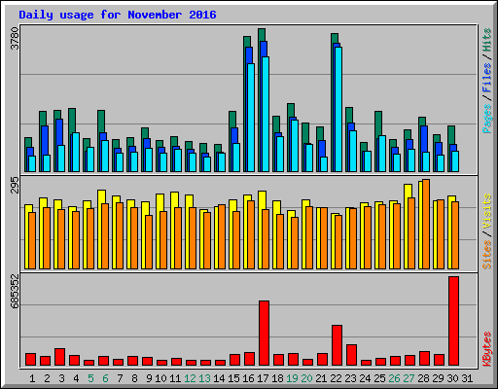Click day label '23' on the x-axis
The width and height of the screenshot is (498, 389).
350,378
